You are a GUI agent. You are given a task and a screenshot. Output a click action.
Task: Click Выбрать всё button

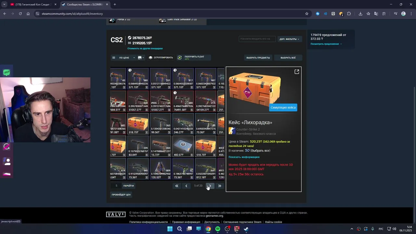point(288,58)
